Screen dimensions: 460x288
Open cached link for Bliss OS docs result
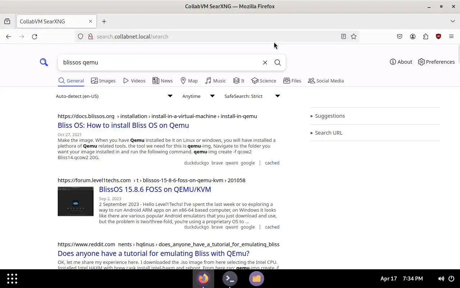tap(272, 163)
